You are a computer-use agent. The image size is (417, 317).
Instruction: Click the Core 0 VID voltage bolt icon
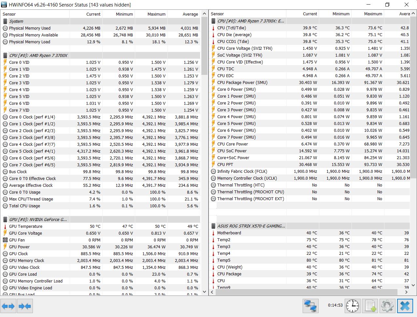click(x=5, y=62)
